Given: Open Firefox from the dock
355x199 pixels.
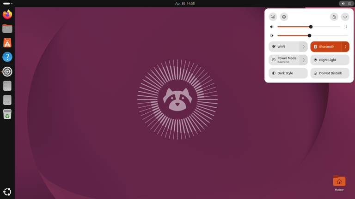Looking at the screenshot, I should (x=7, y=14).
